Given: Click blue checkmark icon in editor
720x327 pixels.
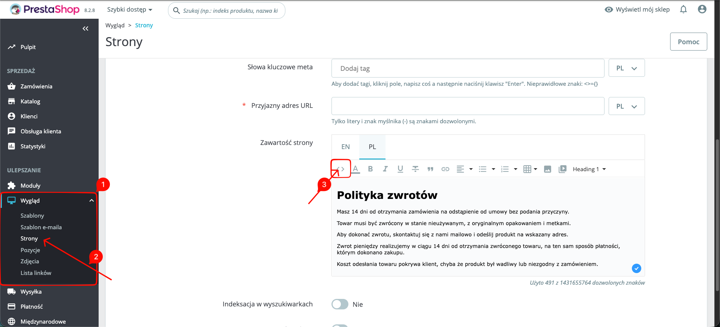Looking at the screenshot, I should 636,268.
